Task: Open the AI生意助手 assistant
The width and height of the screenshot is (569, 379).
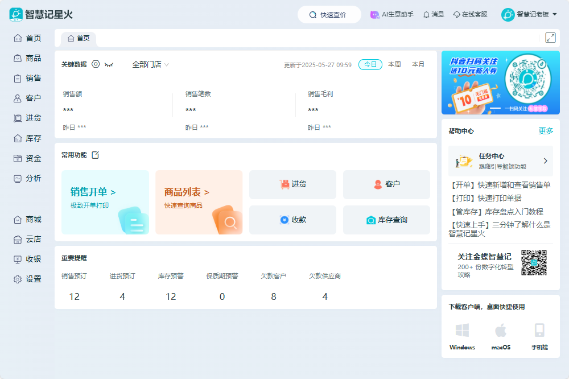Action: click(x=391, y=15)
